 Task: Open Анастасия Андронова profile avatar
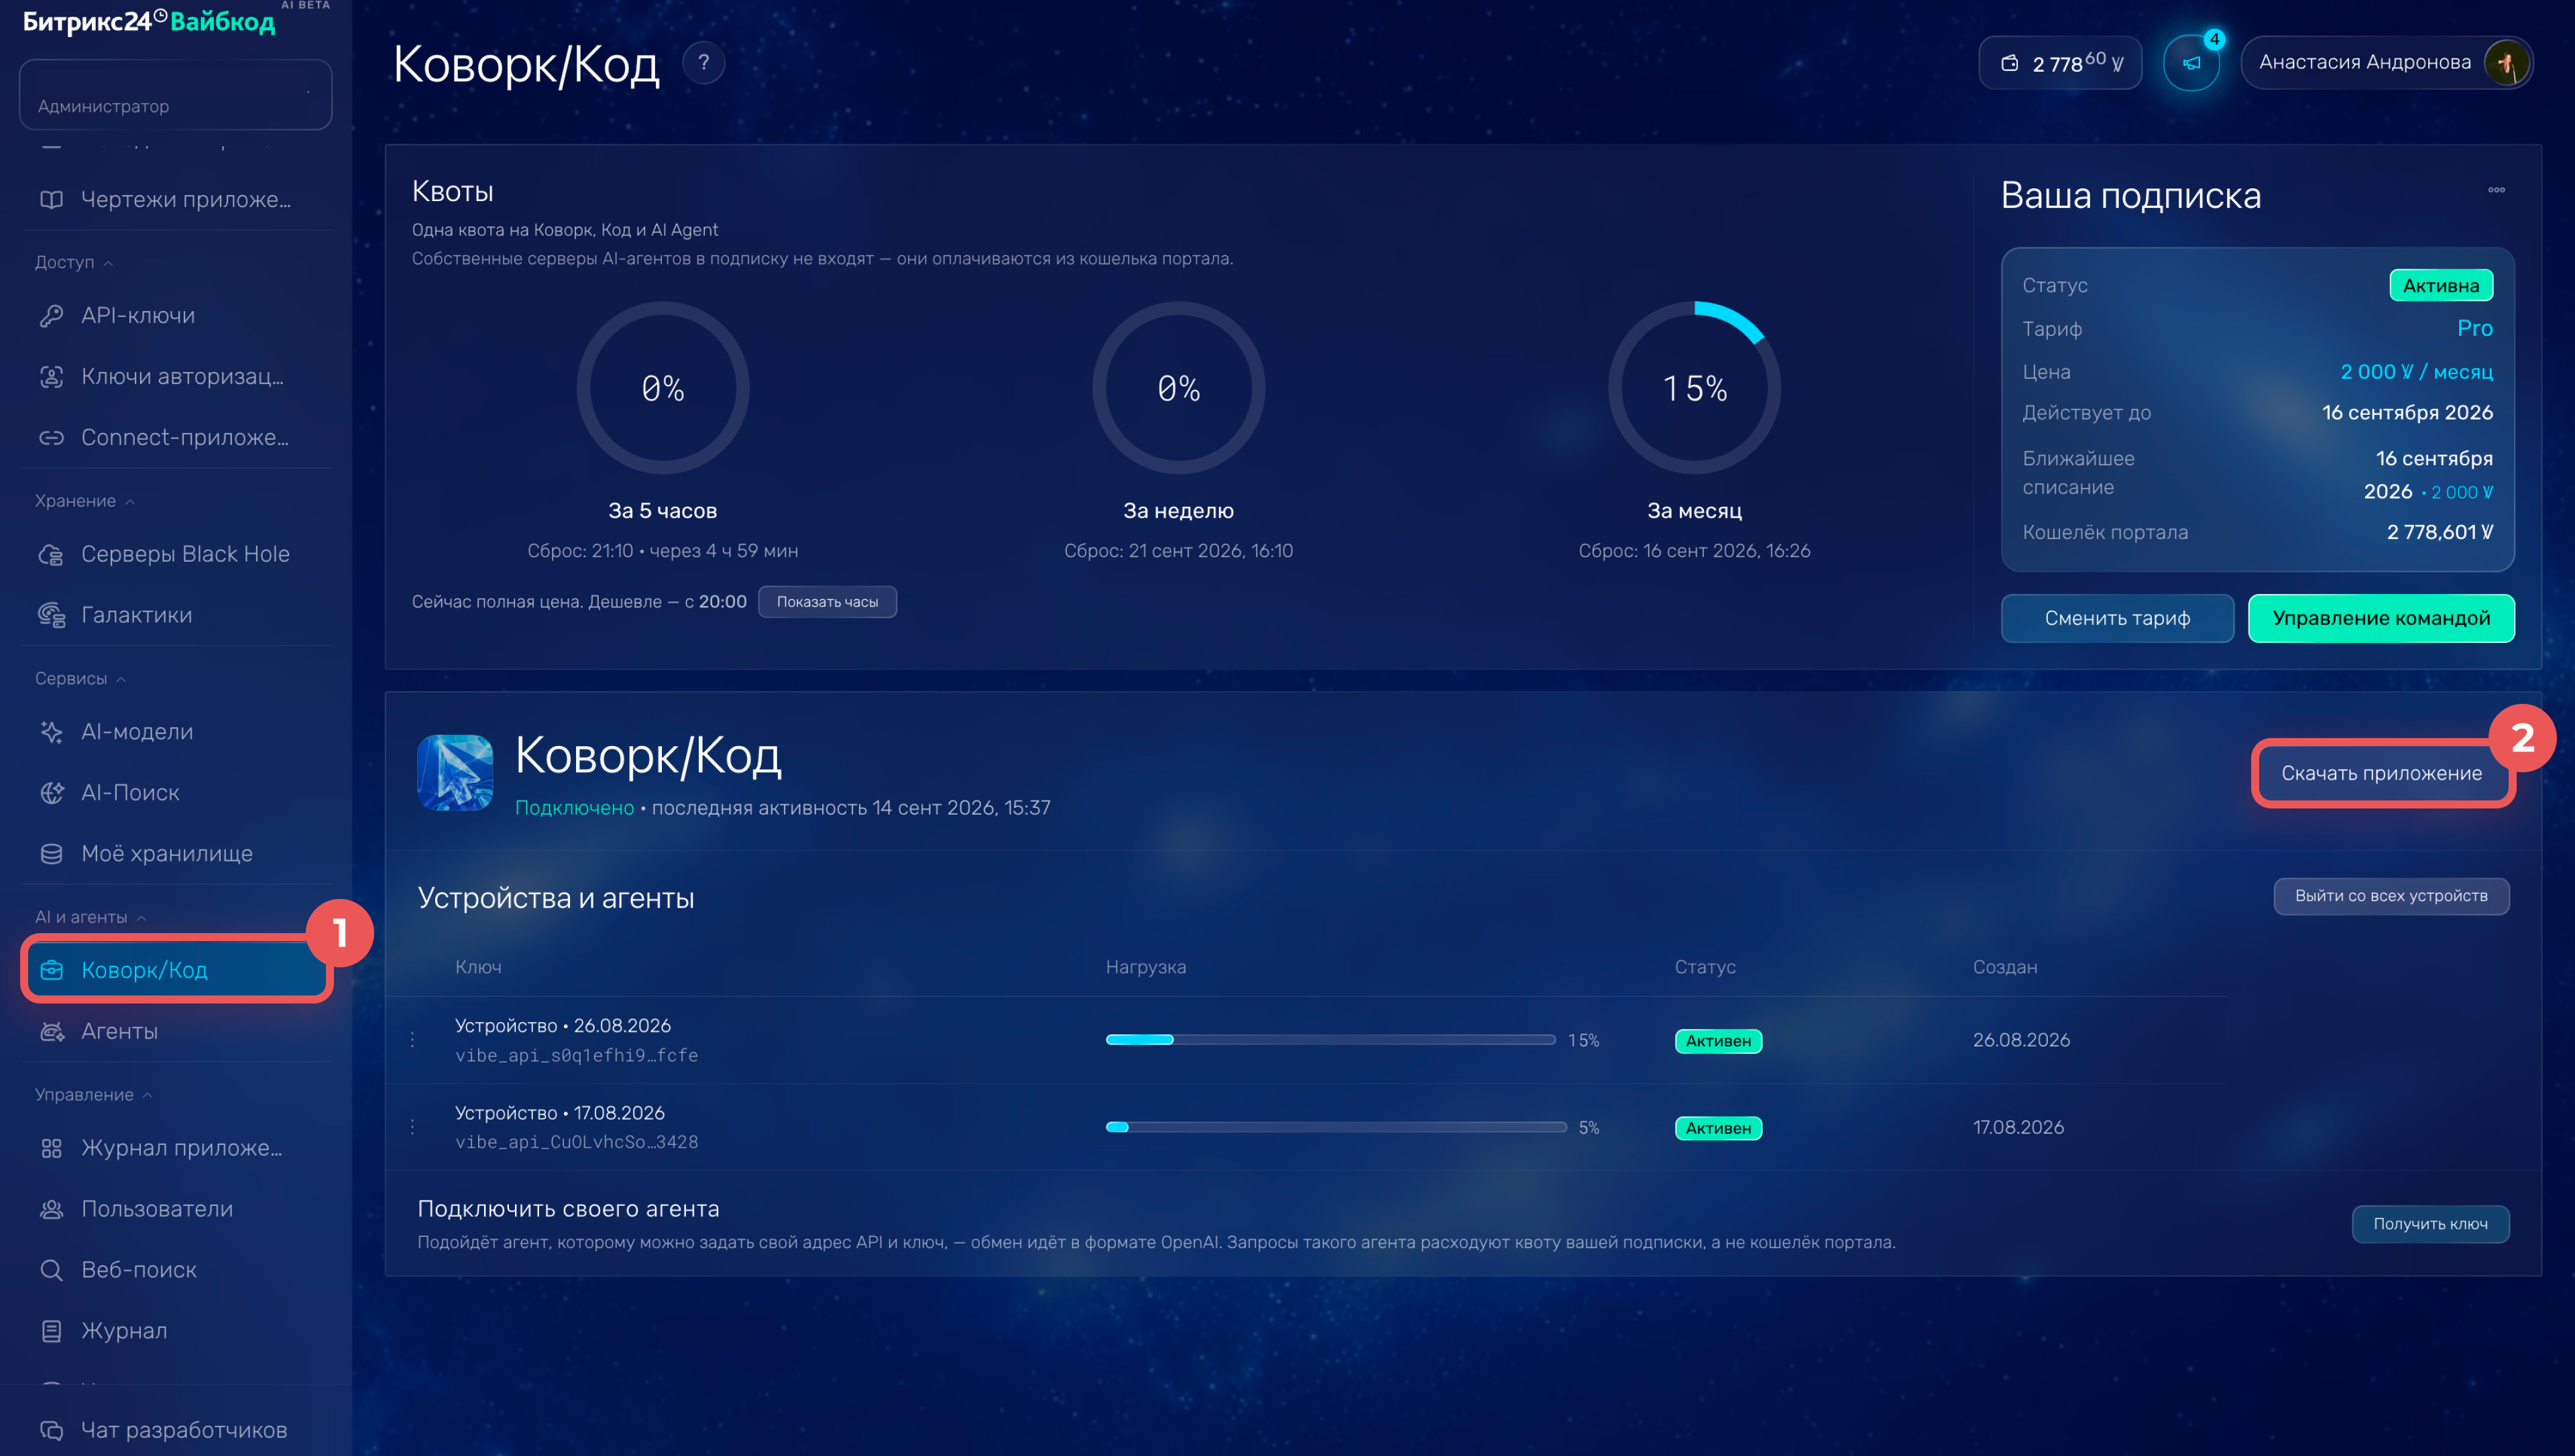(2507, 63)
